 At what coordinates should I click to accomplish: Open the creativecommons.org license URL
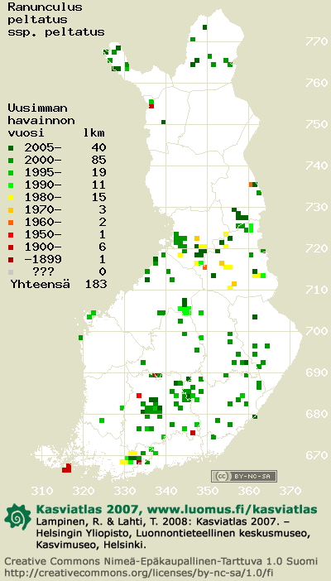click(x=139, y=572)
